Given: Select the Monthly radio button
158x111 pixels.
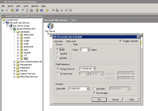Looking at the screenshot, I should (58, 58).
